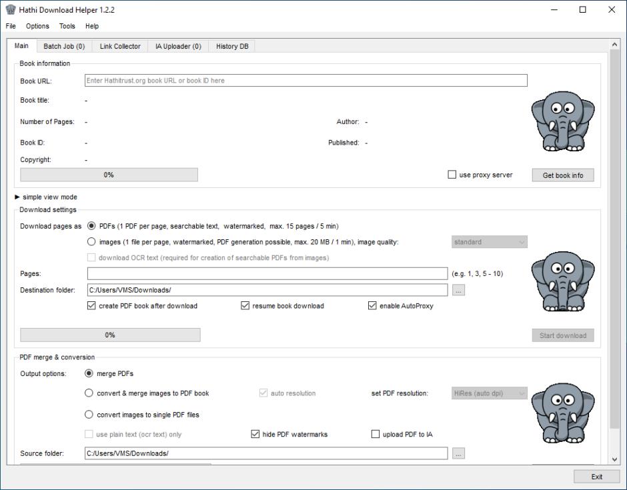Screen dimensions: 627x490
Task: Open the Tools menu
Action: pos(67,26)
